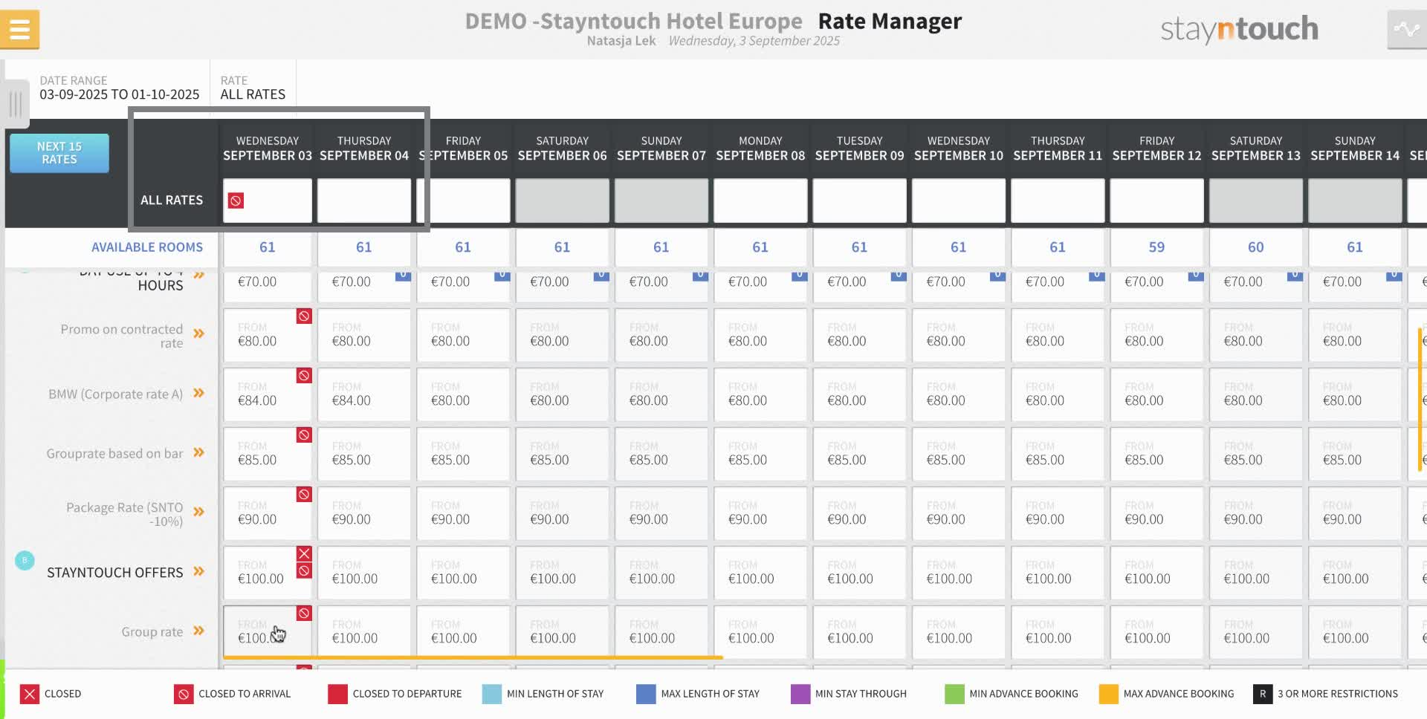Expand the BMW (Corporate rate A) row
This screenshot has width=1427, height=719.
pos(199,393)
